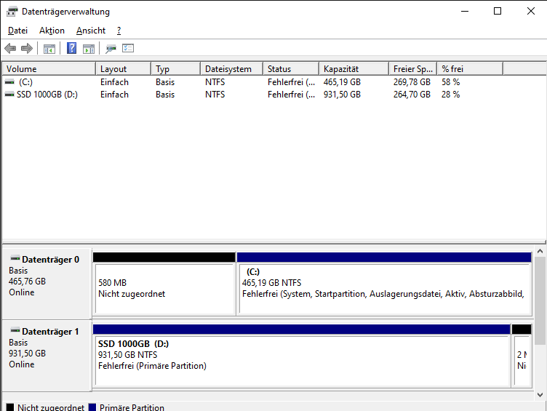This screenshot has width=547, height=411.
Task: Minimize the Datenträgerverwaltung window
Action: click(465, 11)
